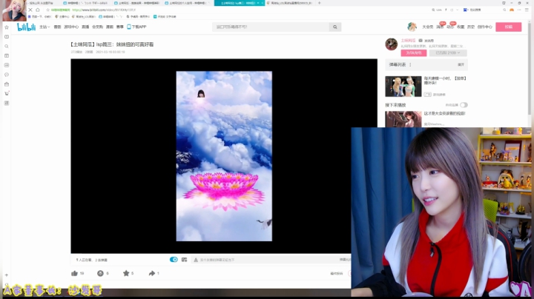Open the followed dropdown with 2109 count

[x=448, y=53]
